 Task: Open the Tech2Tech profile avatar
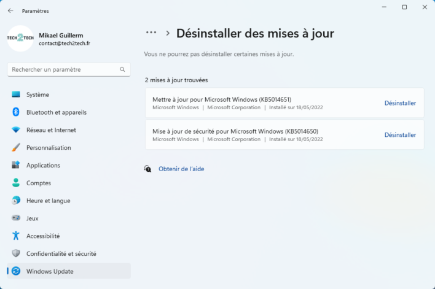point(20,38)
